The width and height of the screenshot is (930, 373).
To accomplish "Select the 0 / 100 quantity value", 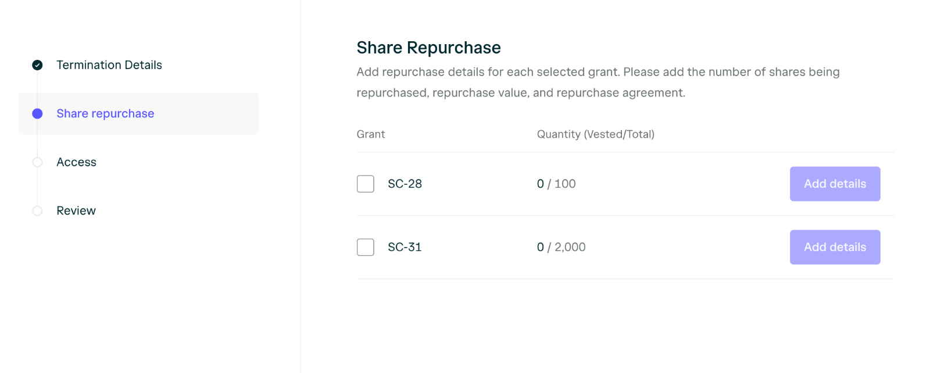I will tap(556, 184).
